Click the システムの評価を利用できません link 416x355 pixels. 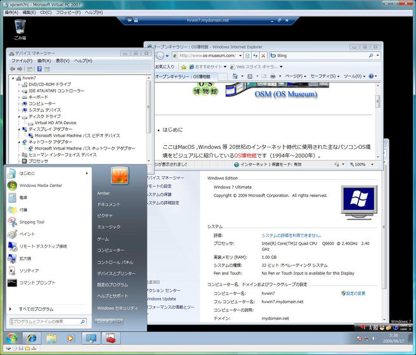tap(291, 235)
